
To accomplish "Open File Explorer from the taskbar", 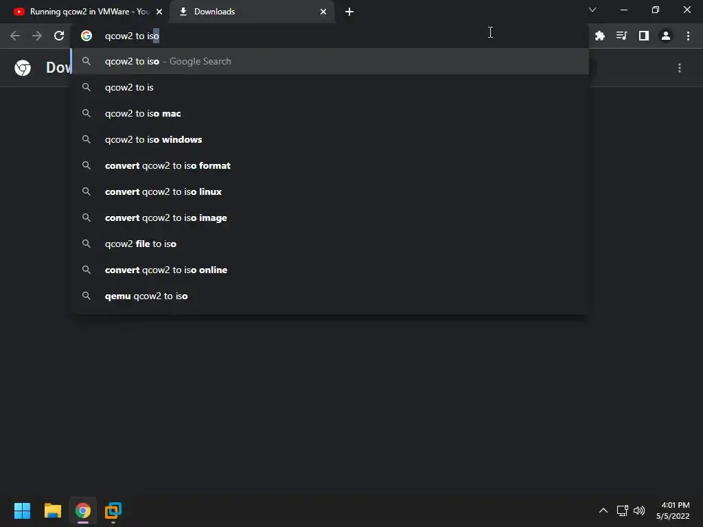I will 52,511.
